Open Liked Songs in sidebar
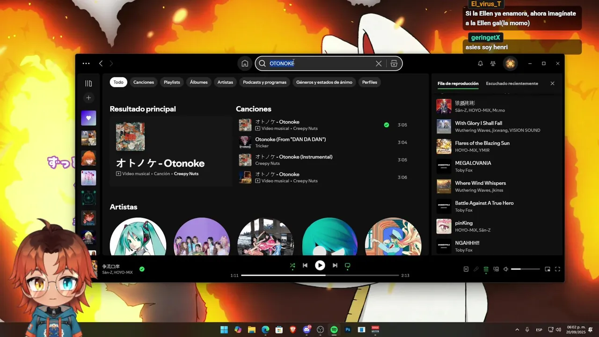 coord(88,118)
